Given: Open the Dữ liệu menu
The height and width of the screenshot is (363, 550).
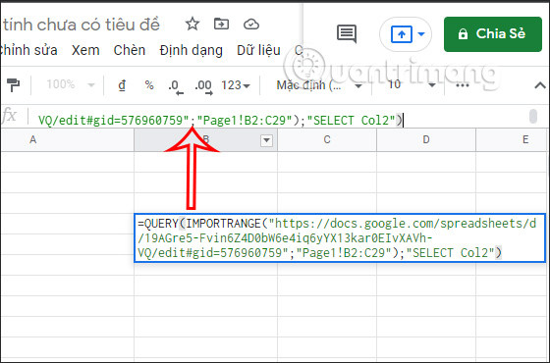Looking at the screenshot, I should tap(258, 50).
